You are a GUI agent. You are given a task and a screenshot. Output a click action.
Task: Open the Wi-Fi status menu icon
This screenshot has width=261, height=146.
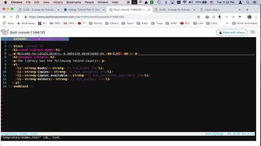pos(184,2)
